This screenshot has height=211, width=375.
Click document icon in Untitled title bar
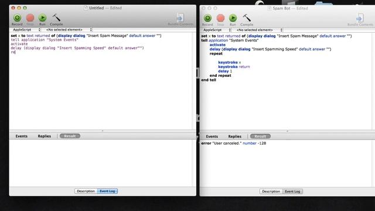(x=86, y=8)
